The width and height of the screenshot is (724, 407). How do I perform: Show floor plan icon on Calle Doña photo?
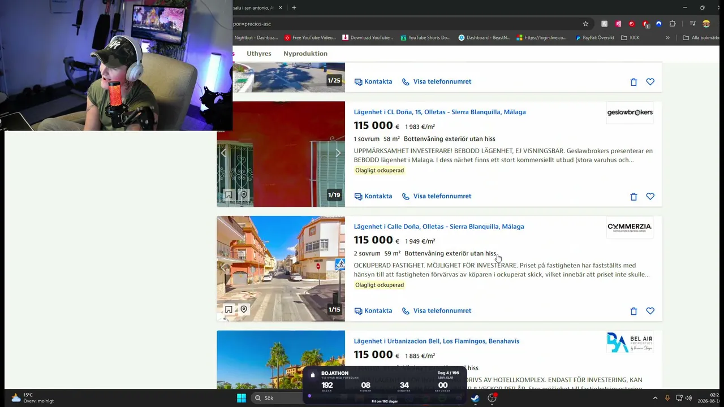[229, 309]
